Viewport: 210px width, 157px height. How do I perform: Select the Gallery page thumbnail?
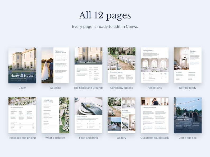tap(121, 115)
